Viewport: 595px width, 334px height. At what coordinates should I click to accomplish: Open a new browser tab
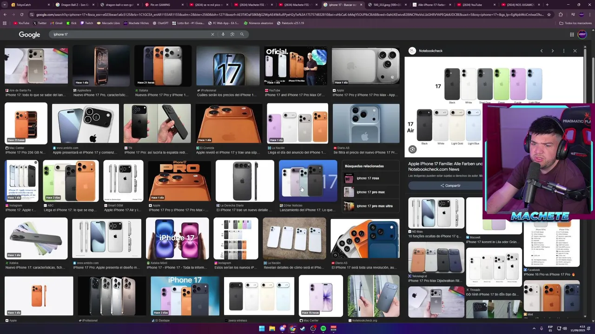[547, 5]
